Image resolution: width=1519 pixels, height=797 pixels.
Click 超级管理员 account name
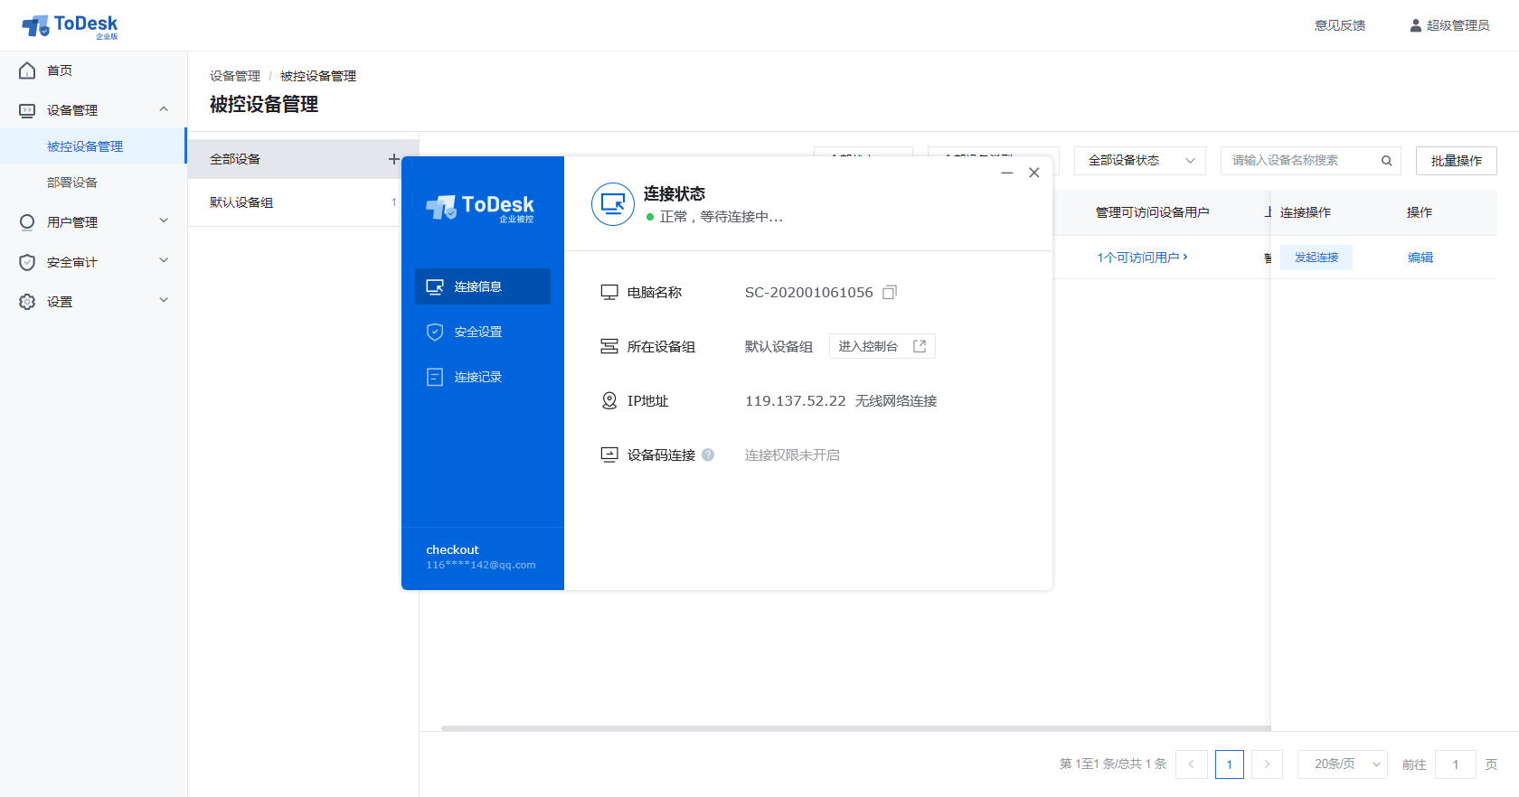tap(1458, 25)
